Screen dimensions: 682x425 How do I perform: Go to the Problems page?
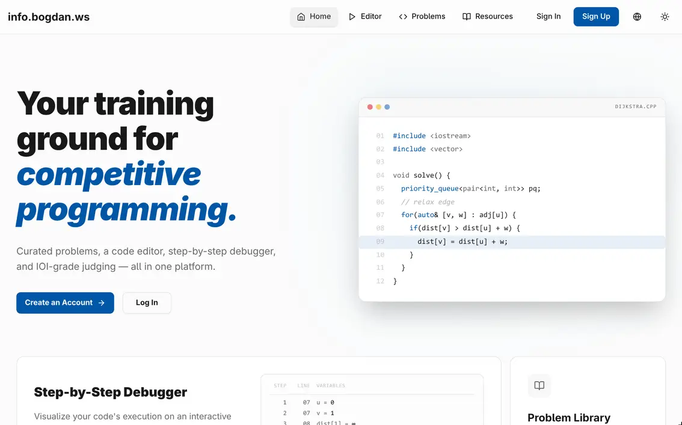click(422, 16)
